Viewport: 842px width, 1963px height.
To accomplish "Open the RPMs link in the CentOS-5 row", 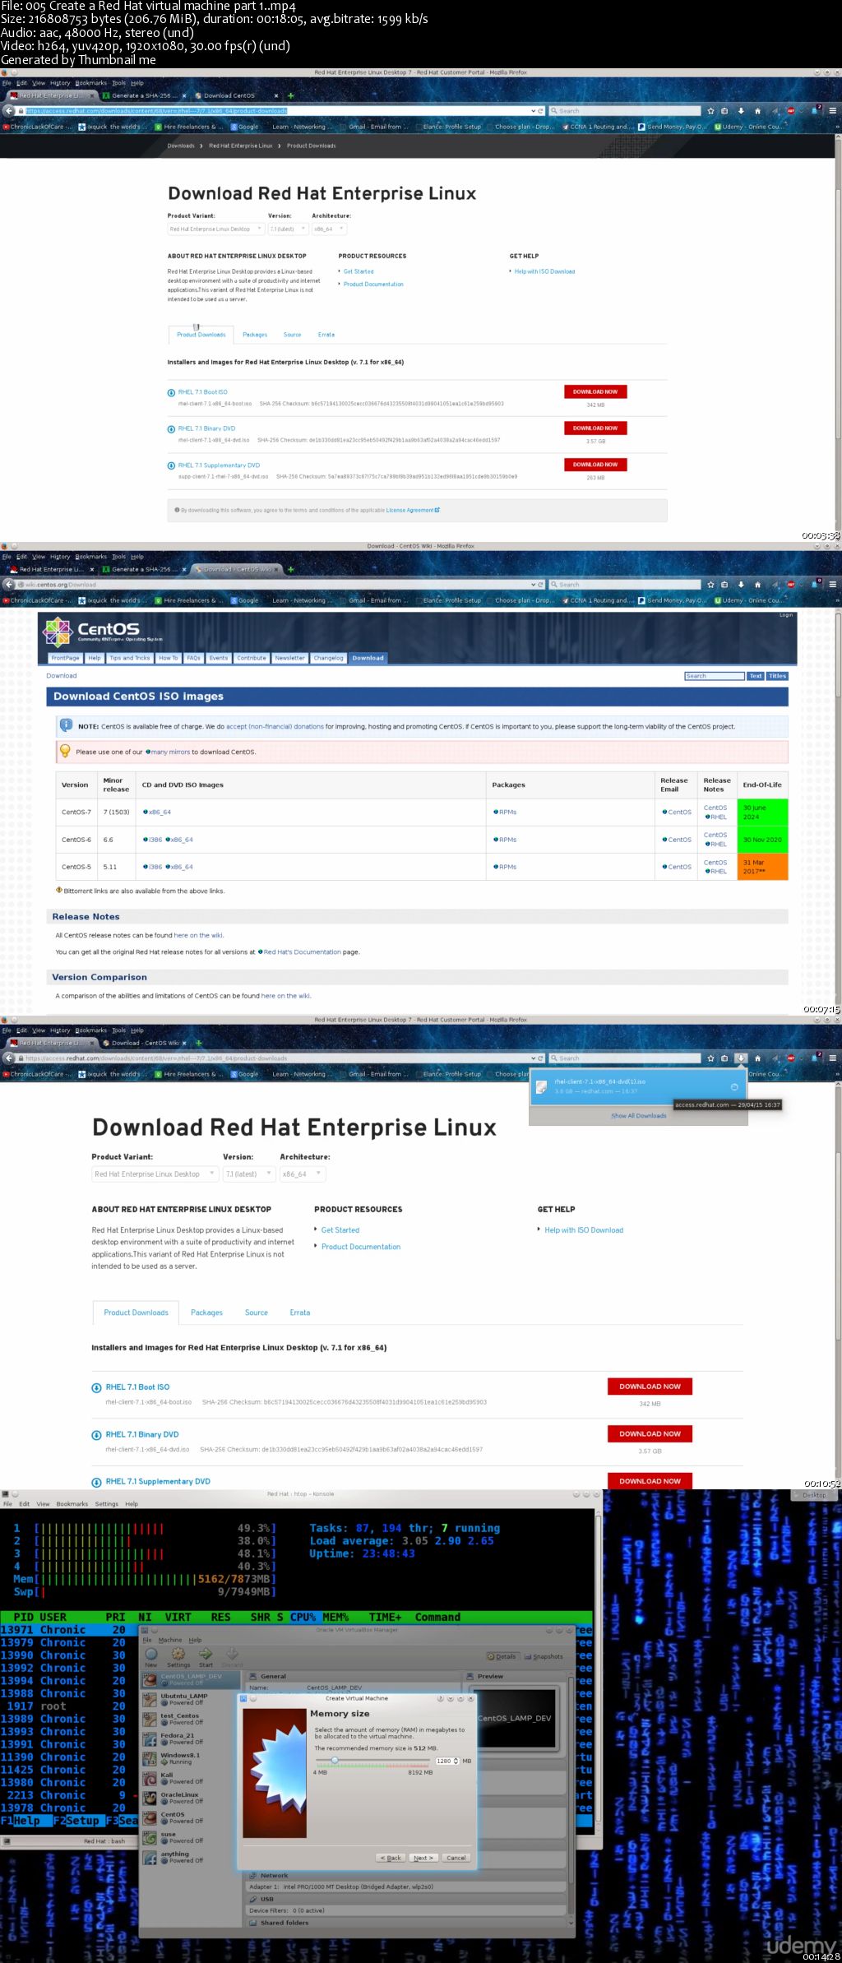I will click(x=507, y=867).
